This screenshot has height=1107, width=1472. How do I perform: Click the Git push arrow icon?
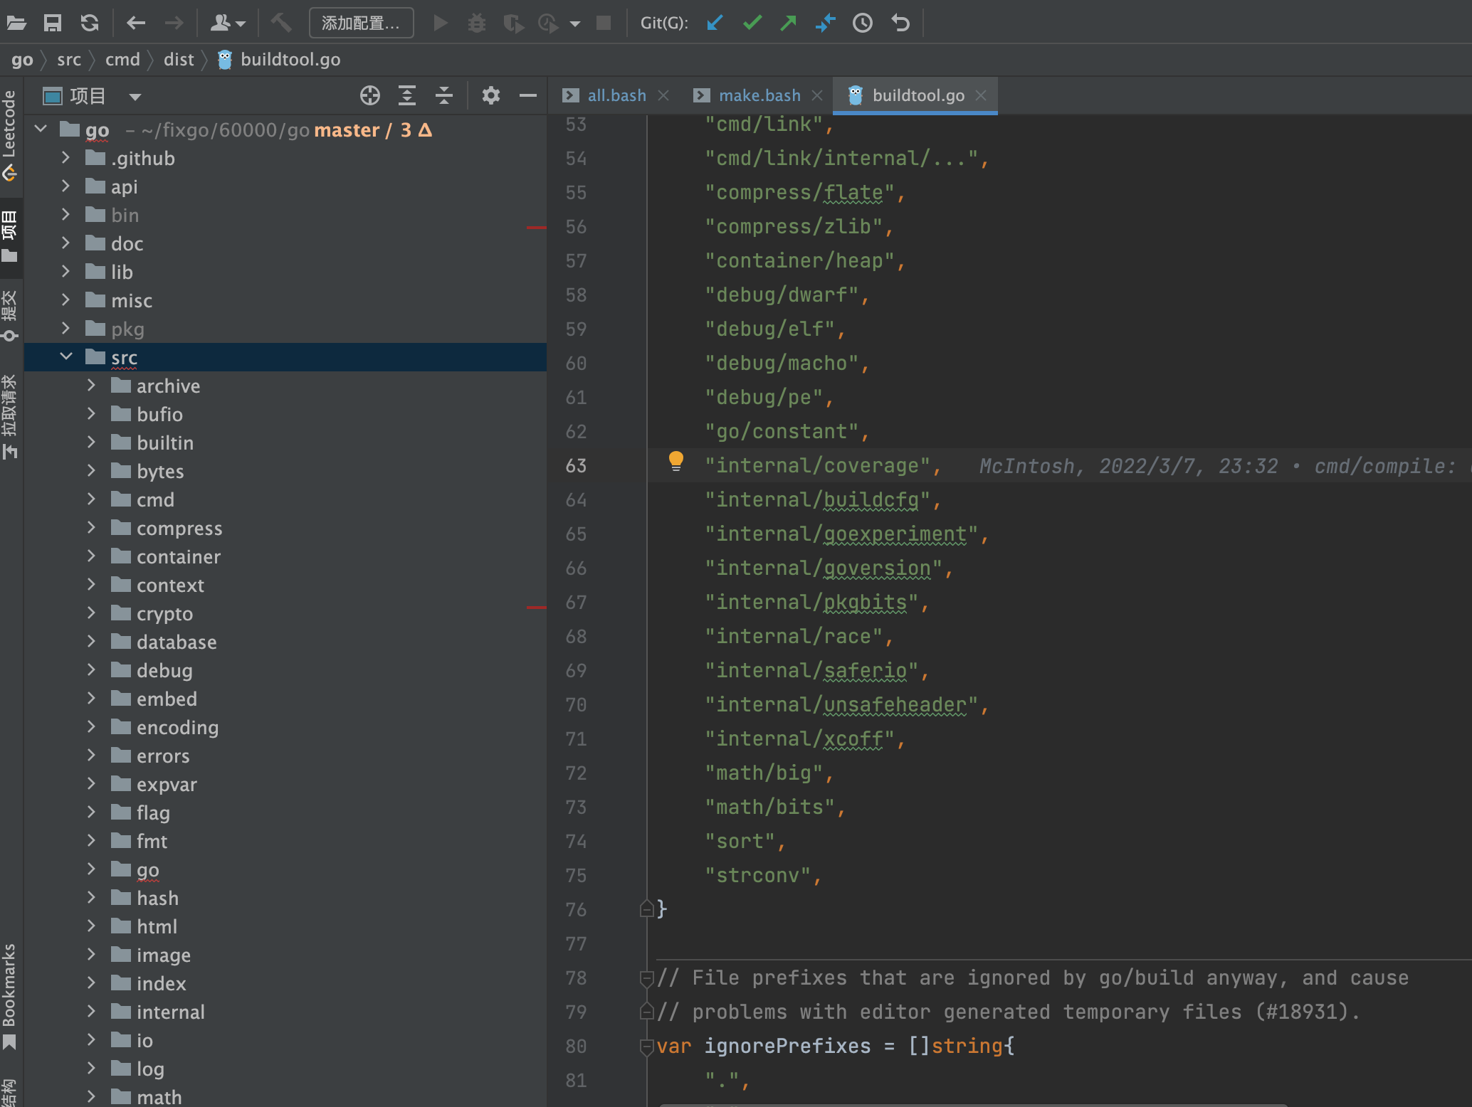click(788, 23)
